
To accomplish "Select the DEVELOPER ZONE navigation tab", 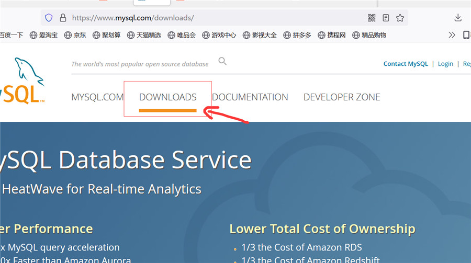I will tap(342, 97).
